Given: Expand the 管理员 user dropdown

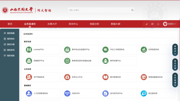Looking at the screenshot, I should 169,24.
